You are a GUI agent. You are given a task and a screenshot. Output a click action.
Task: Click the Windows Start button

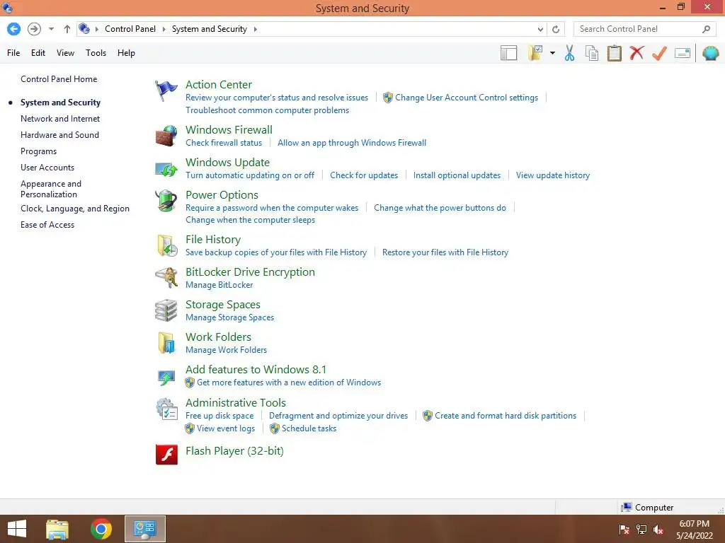click(17, 529)
